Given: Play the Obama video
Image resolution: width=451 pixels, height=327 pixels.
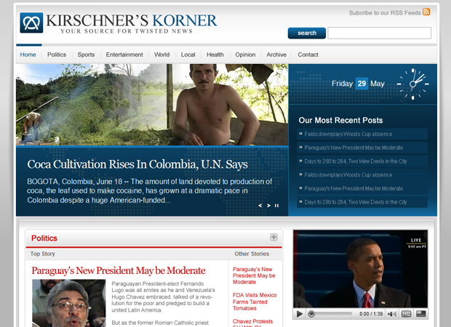Looking at the screenshot, I should tap(300, 314).
